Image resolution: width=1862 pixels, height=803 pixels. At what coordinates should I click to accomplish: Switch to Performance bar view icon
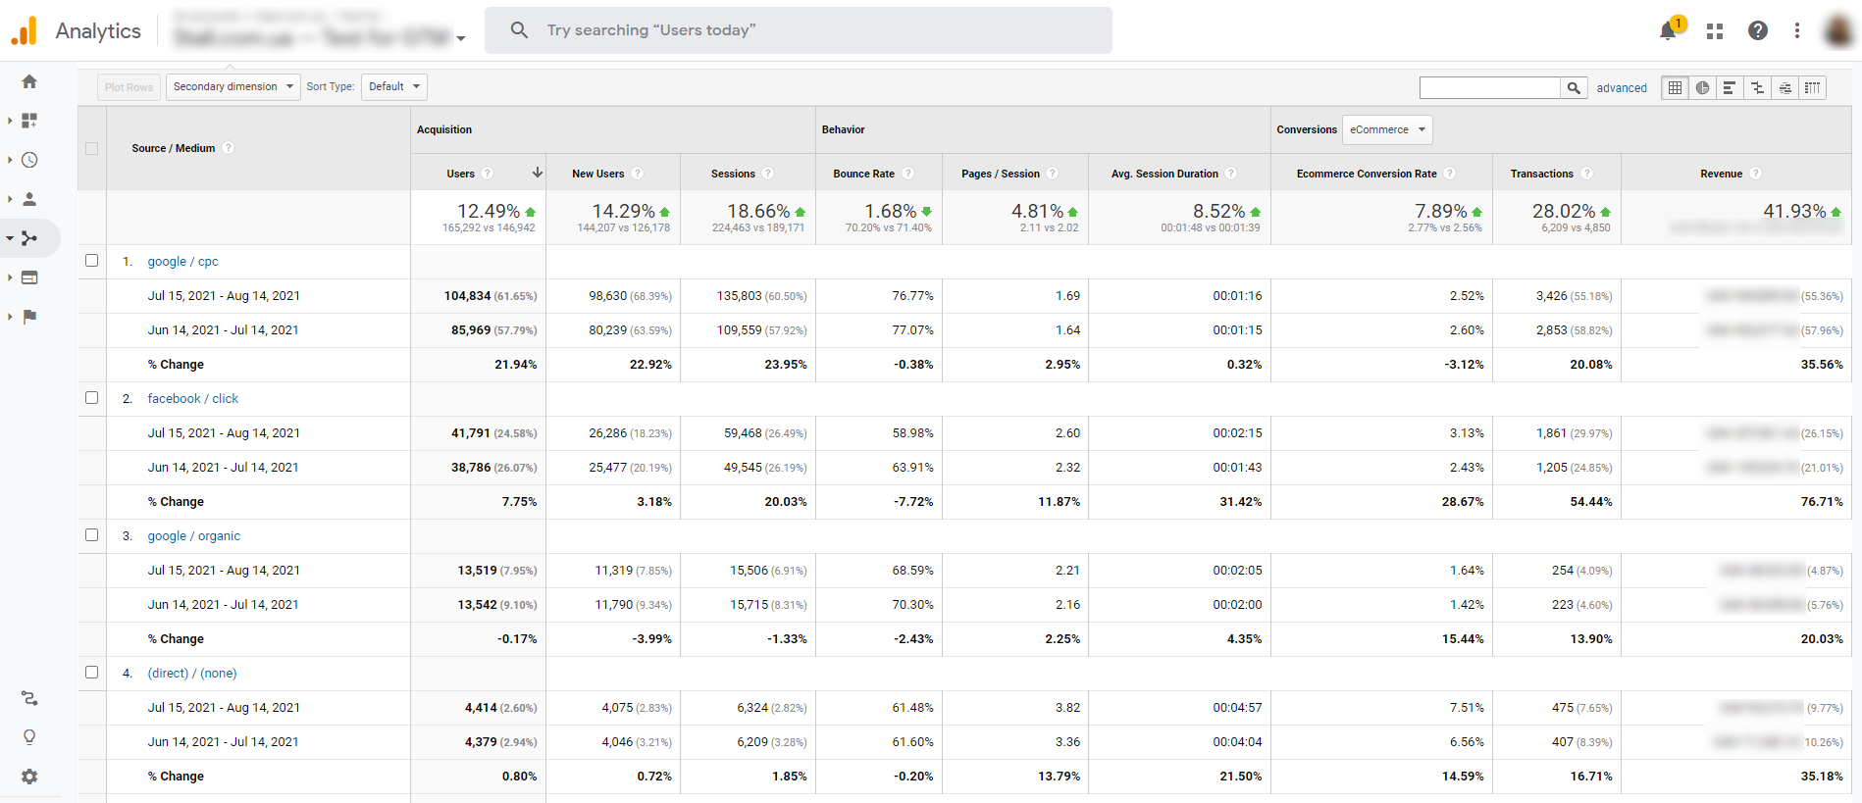(x=1730, y=87)
